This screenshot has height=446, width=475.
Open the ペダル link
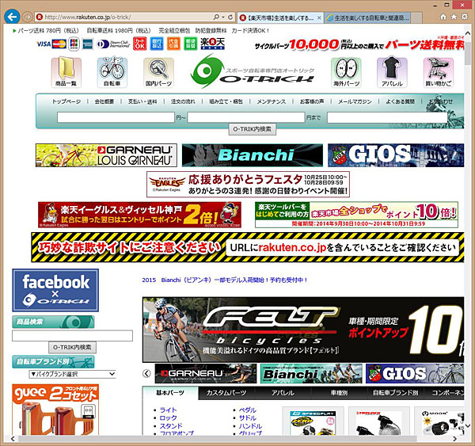coord(248,410)
